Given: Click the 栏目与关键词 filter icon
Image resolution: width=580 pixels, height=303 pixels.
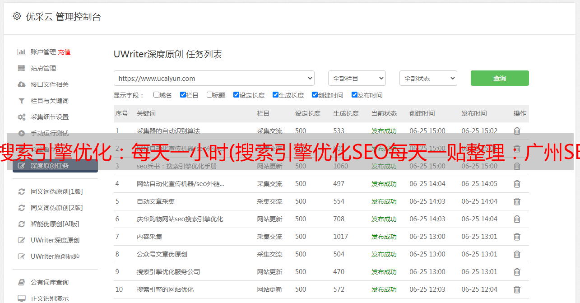Looking at the screenshot, I should (x=21, y=101).
